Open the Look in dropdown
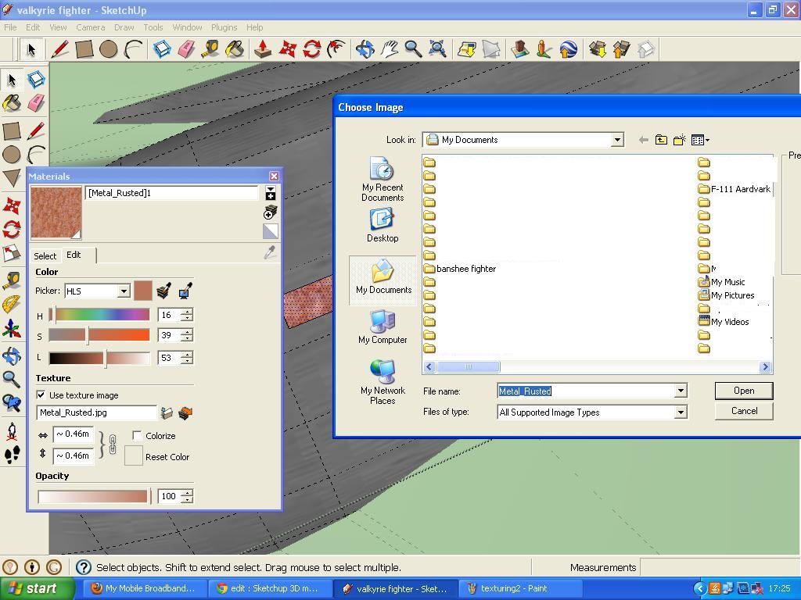 point(617,139)
